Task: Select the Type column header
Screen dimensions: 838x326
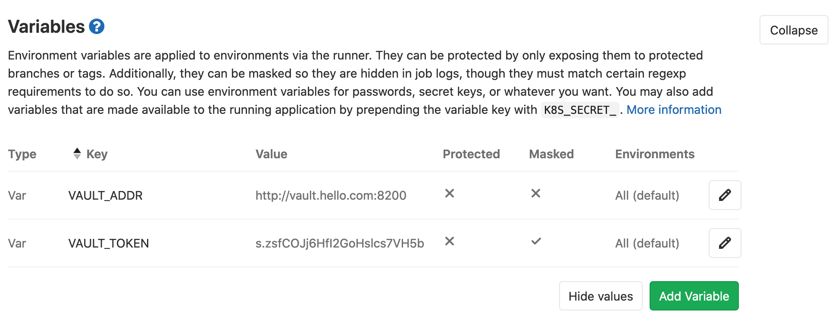Action: 22,154
